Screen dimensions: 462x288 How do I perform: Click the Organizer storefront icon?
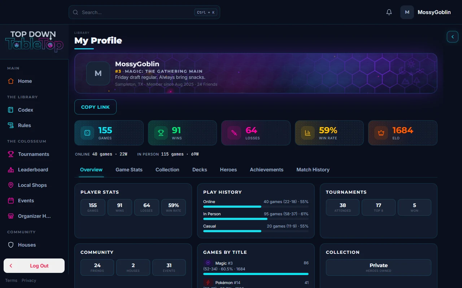coord(11,216)
